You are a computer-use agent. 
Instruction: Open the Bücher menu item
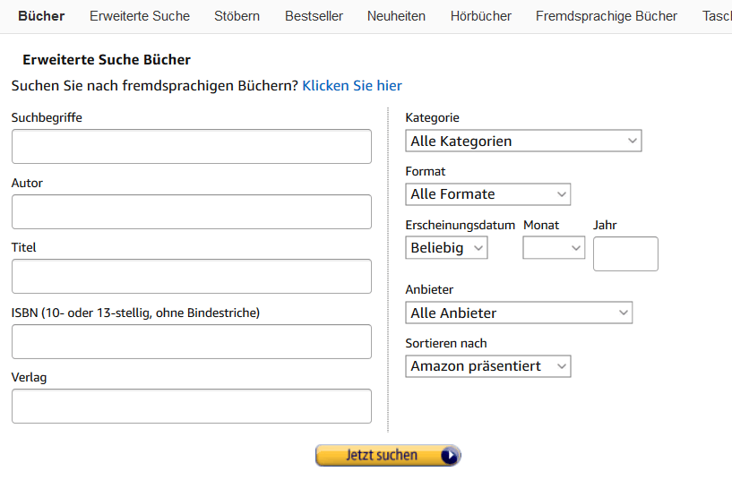click(41, 16)
